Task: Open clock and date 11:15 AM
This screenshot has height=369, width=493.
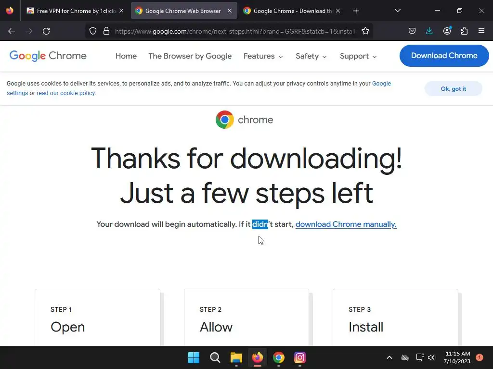Action: pos(457,357)
